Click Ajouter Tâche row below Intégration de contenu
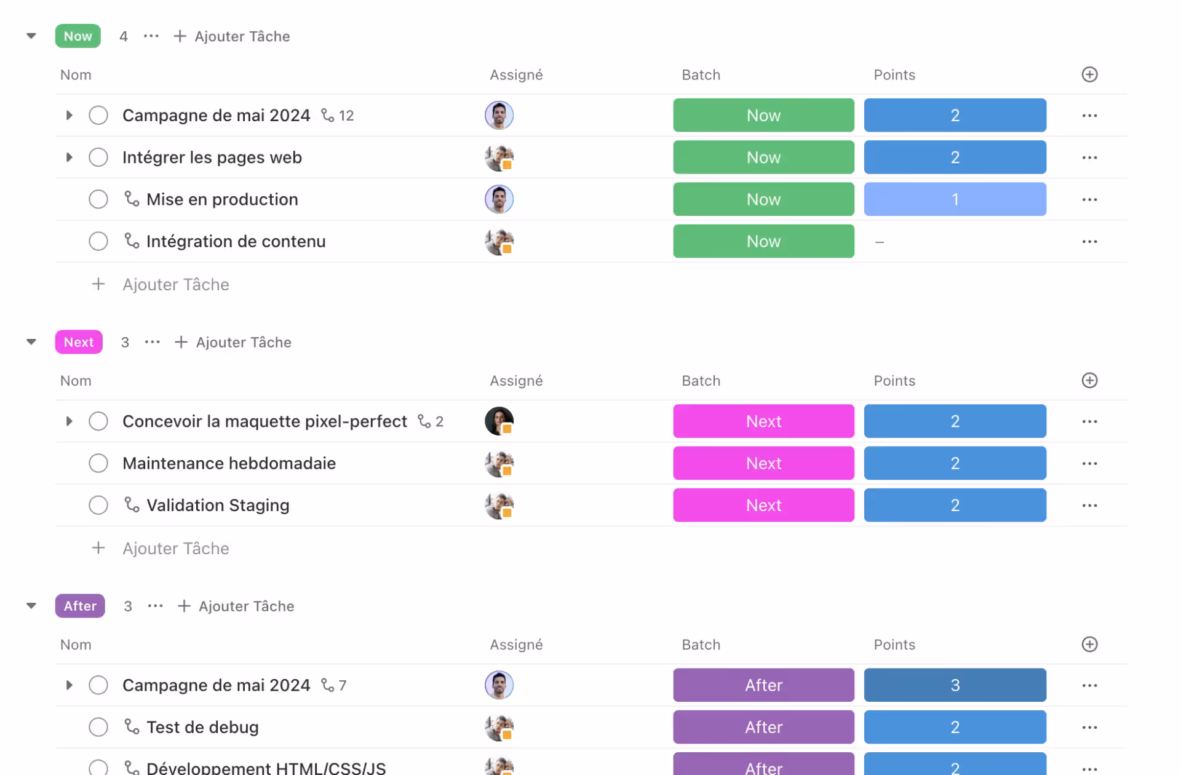The height and width of the screenshot is (775, 1181). tap(175, 284)
